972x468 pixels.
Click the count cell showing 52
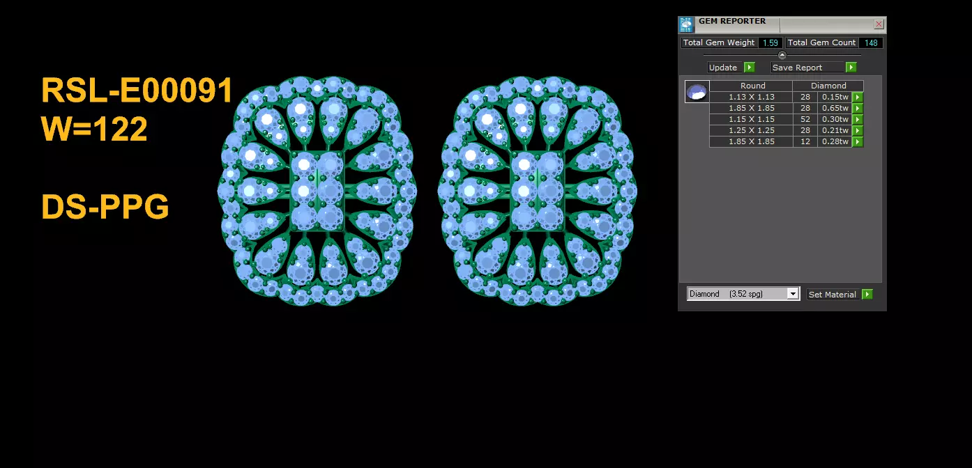(x=805, y=120)
